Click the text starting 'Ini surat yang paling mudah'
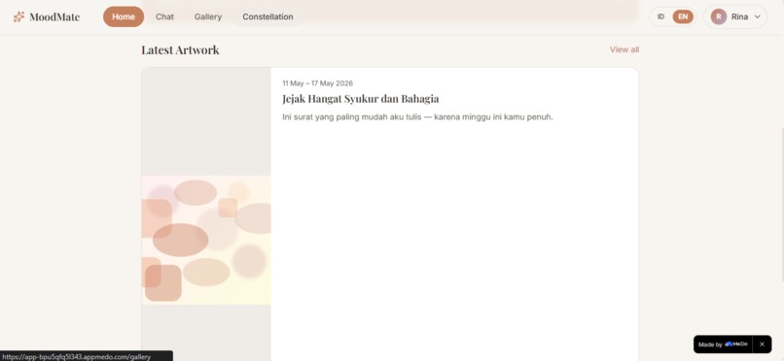 417,117
